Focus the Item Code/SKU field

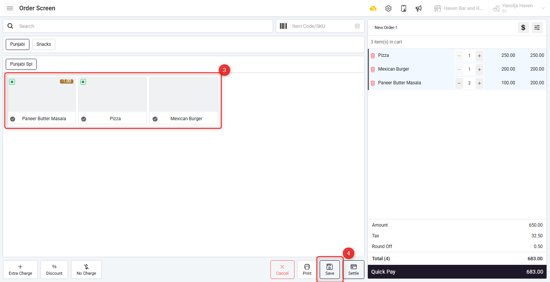[x=320, y=26]
